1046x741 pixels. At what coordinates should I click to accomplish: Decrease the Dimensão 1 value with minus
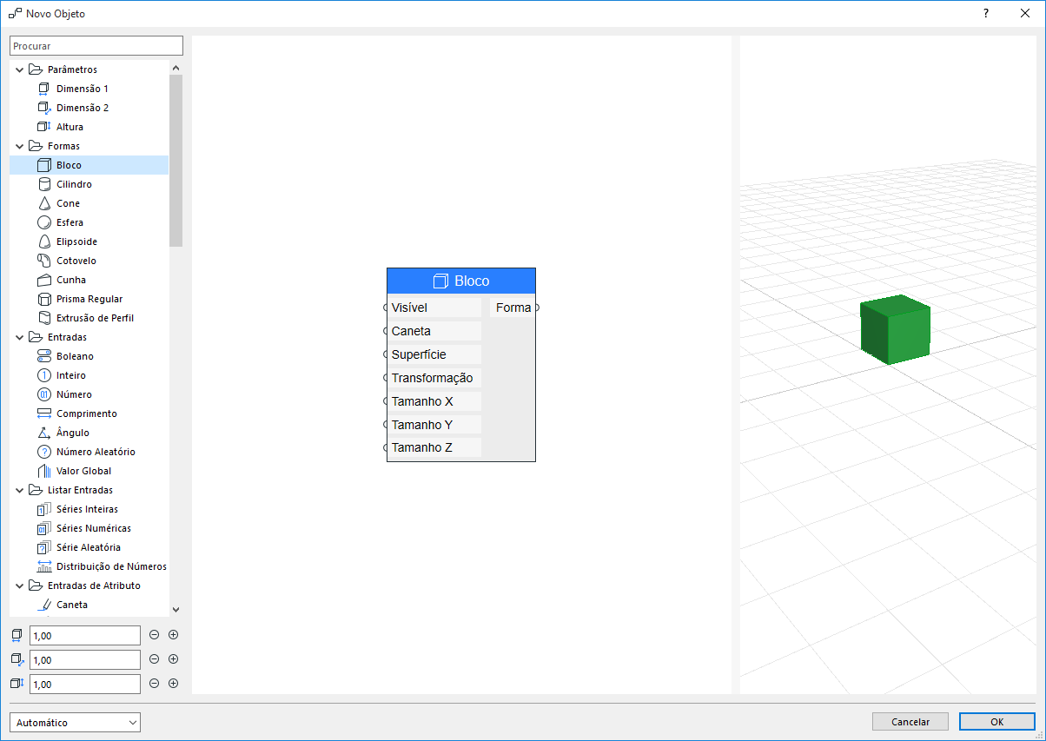(155, 635)
